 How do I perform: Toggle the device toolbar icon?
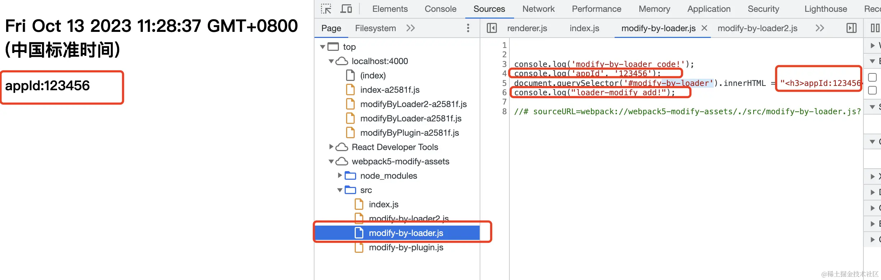pyautogui.click(x=346, y=9)
